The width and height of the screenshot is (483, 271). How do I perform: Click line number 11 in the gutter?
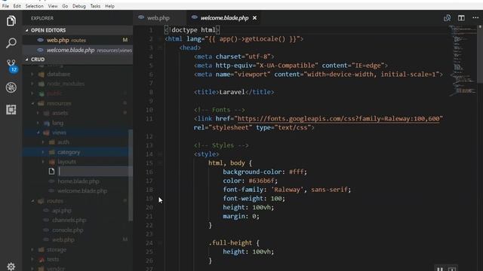tap(149, 119)
